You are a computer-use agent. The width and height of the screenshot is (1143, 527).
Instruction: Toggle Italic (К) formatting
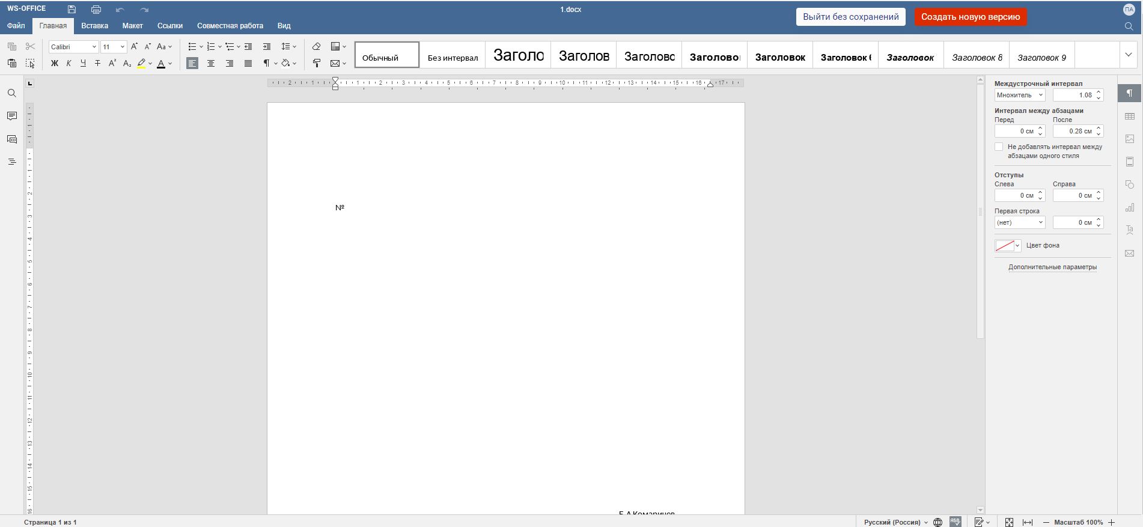pyautogui.click(x=69, y=63)
